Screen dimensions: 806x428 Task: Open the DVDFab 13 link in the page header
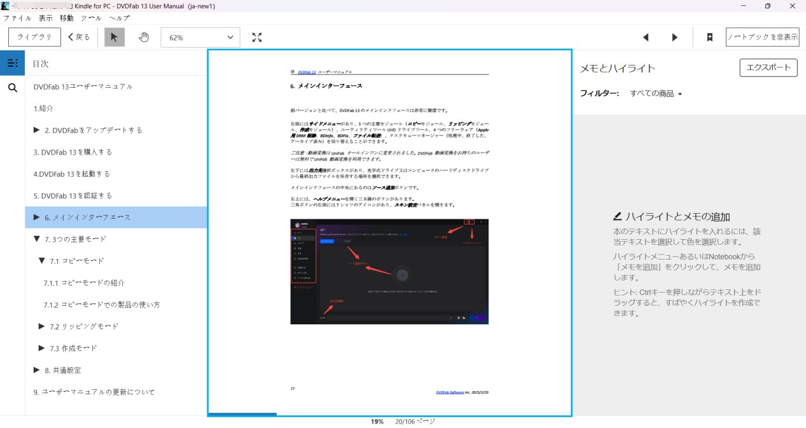307,72
